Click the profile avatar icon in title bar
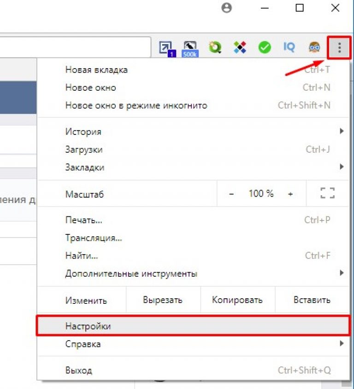The image size is (354, 389). (226, 8)
